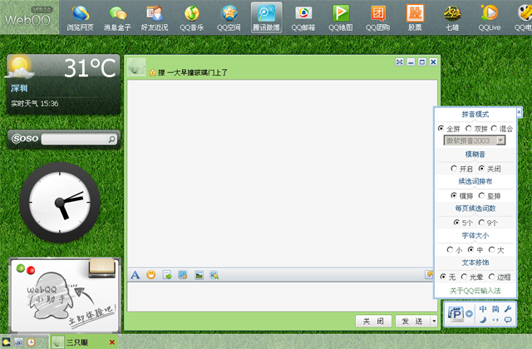The height and width of the screenshot is (349, 532).
Task: Click the clock icon in bottom taskbar
Action: [31, 342]
